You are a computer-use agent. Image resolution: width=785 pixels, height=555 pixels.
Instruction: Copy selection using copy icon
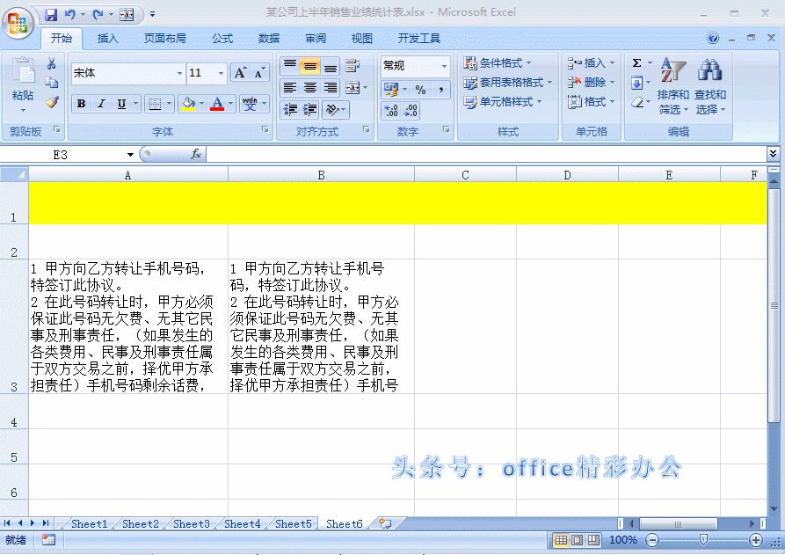point(51,82)
